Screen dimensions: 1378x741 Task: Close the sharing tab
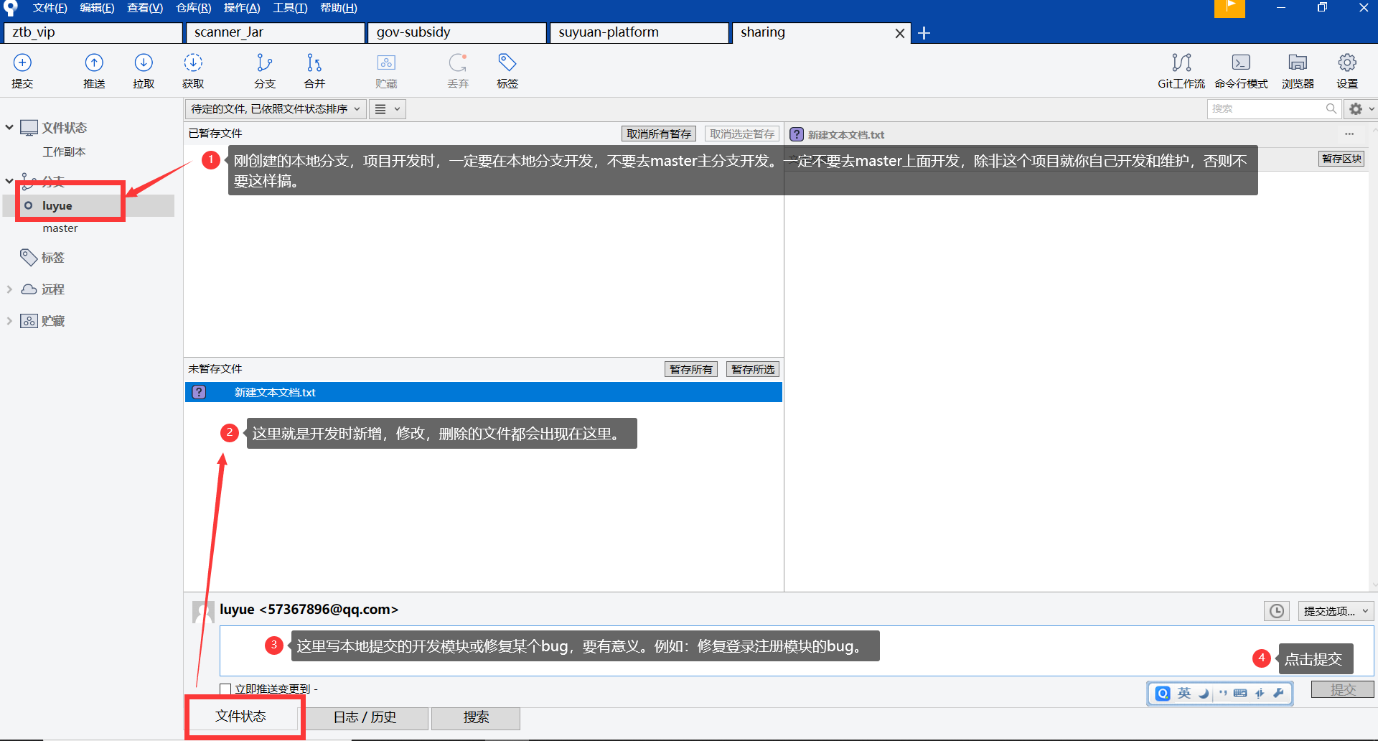coord(900,33)
